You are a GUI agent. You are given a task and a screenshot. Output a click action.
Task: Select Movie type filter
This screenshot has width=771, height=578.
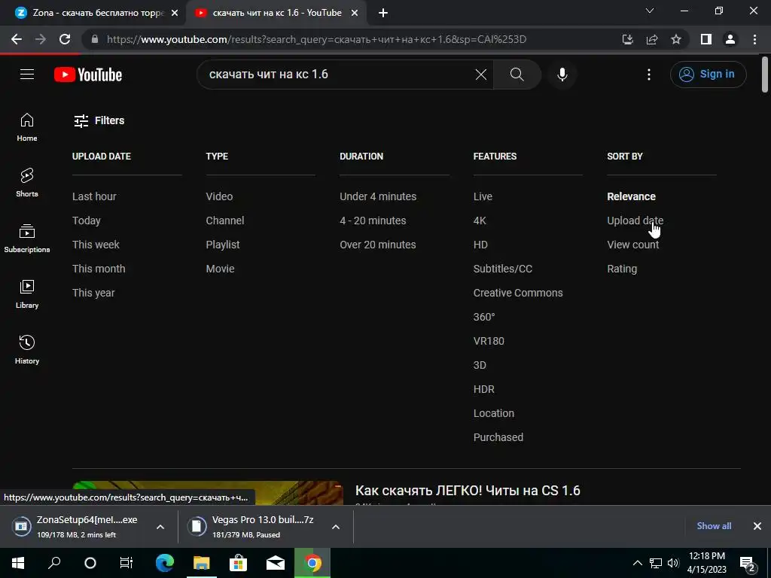(221, 269)
